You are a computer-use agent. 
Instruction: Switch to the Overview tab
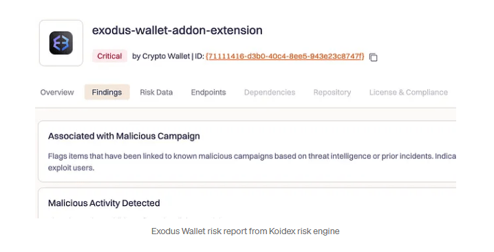57,92
